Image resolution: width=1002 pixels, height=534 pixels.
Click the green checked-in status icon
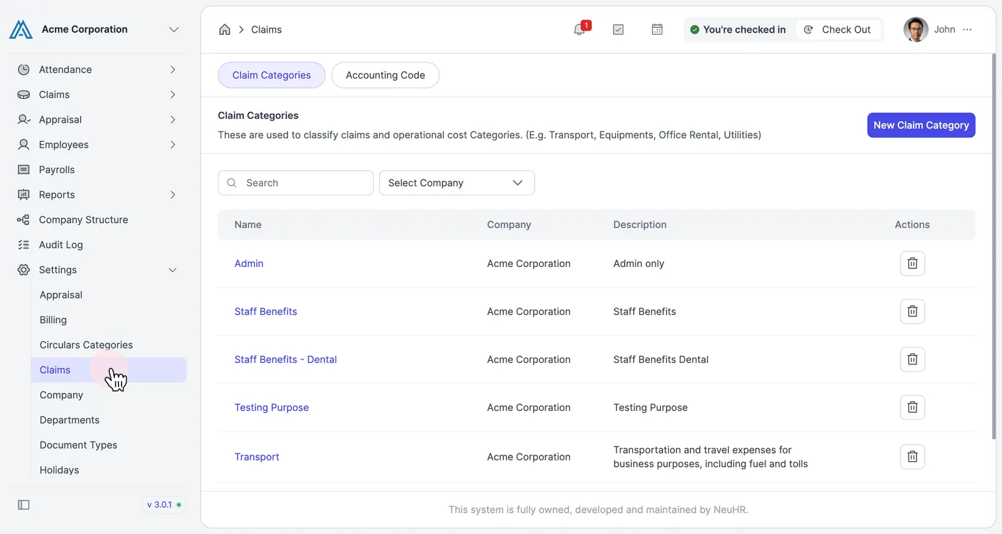(x=694, y=29)
